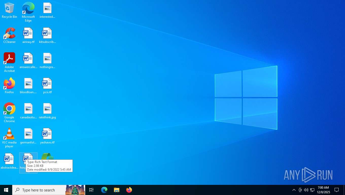
Task: Select the green icon beside the tooltip
Action: point(47,156)
